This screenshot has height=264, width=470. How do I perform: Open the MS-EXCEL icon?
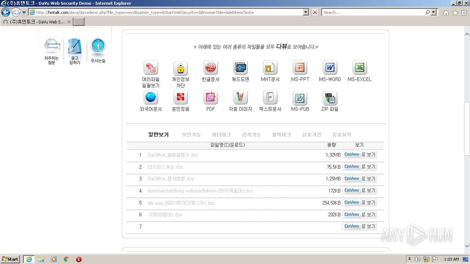coord(359,67)
